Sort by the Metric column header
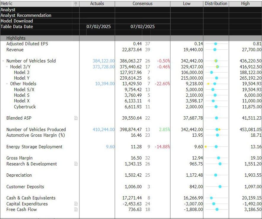This screenshot has width=262, height=219. tap(6, 4)
